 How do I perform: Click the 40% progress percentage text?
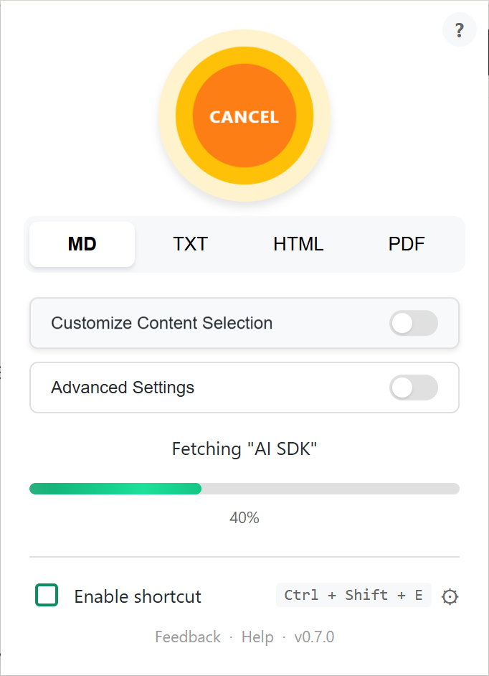pos(244,517)
